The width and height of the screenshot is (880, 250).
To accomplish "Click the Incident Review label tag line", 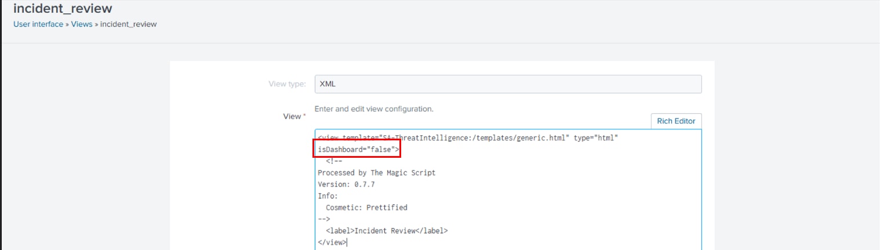I will click(x=387, y=231).
